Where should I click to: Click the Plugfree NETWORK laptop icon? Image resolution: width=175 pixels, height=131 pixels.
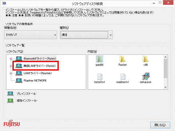click(x=19, y=80)
